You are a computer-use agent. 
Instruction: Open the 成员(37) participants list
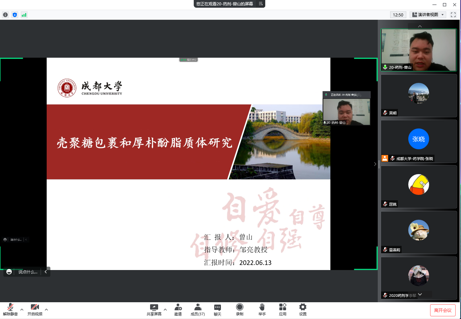point(198,310)
